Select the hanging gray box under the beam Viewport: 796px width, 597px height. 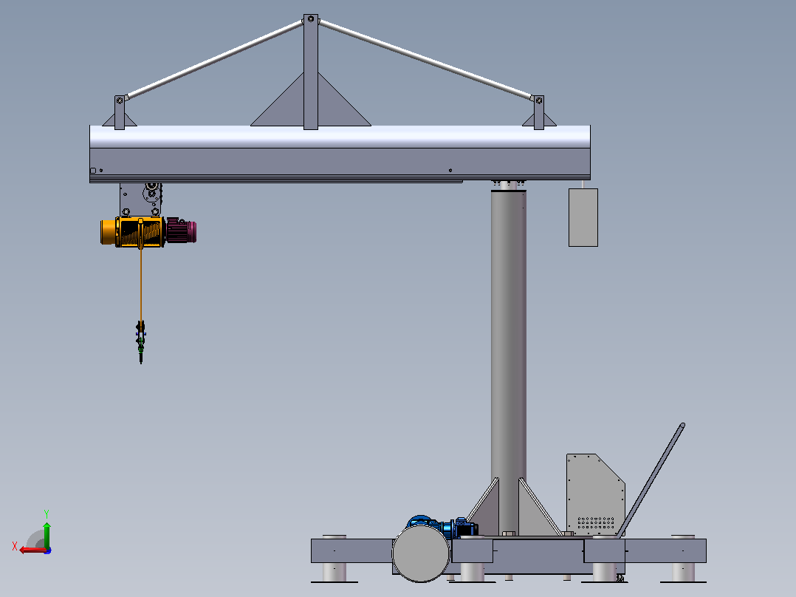tap(583, 217)
